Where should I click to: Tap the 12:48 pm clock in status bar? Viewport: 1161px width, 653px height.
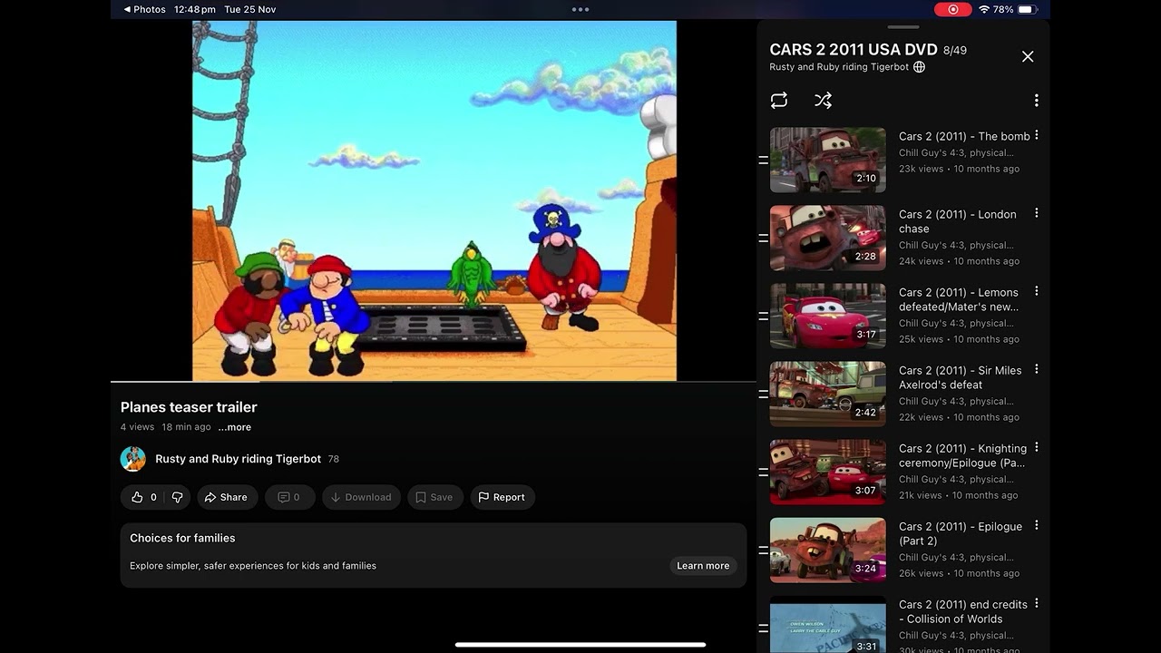(195, 9)
